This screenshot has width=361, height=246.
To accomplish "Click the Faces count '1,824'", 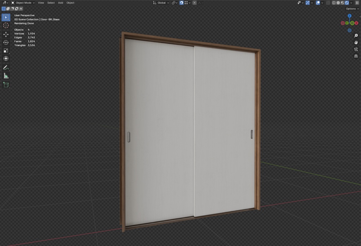I will coord(31,41).
